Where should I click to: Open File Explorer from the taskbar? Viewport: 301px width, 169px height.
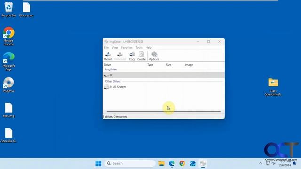161,163
